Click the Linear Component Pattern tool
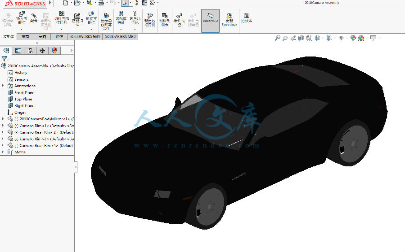The image size is (405, 252). 62,18
